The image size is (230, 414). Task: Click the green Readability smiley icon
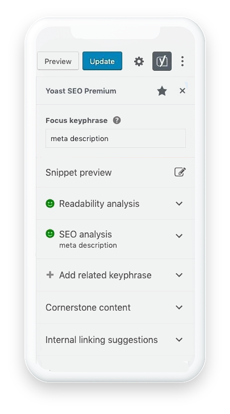click(50, 203)
